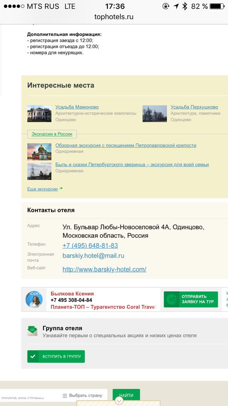This screenshot has height=406, width=228.
Task: Tap travel agent Былкова Ксения avatar
Action: (x=34, y=299)
